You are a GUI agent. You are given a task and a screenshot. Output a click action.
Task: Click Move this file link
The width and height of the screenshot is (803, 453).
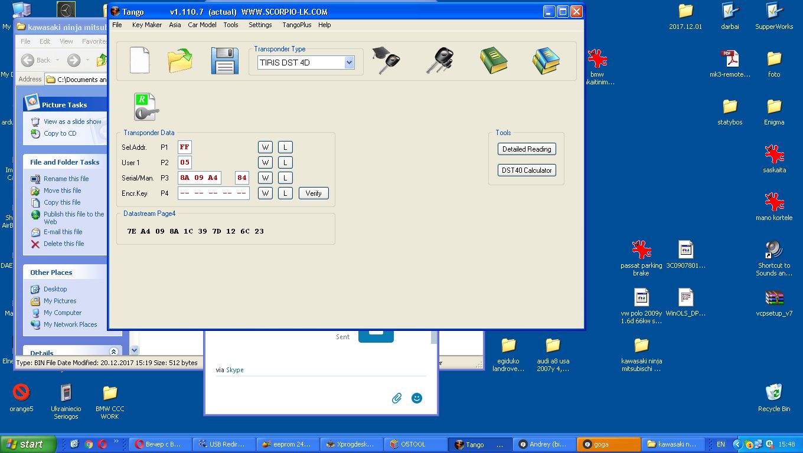63,191
